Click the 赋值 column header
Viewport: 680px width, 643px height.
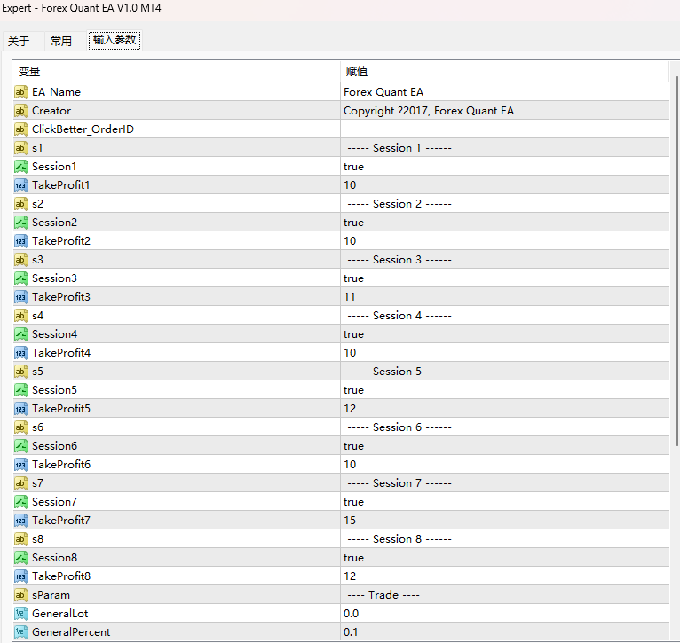(505, 72)
